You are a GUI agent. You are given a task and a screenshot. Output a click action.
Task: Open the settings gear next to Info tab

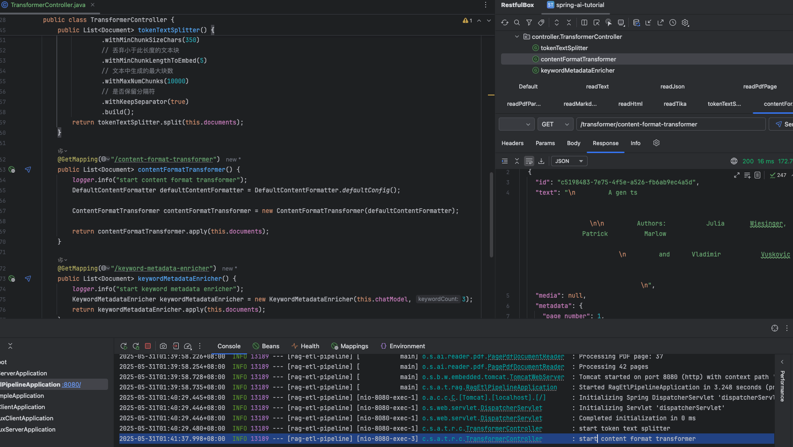pyautogui.click(x=656, y=143)
